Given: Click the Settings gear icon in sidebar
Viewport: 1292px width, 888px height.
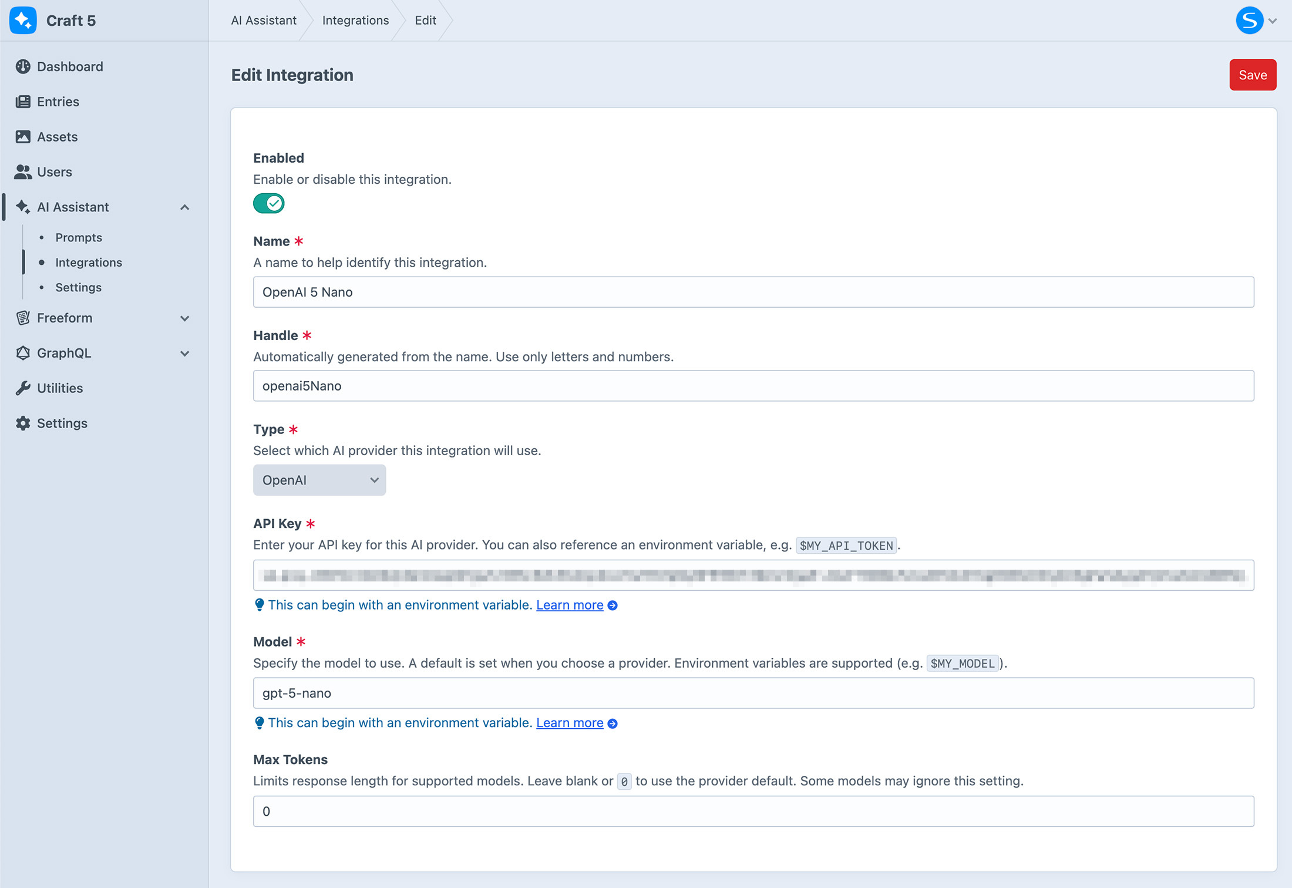Looking at the screenshot, I should point(23,423).
